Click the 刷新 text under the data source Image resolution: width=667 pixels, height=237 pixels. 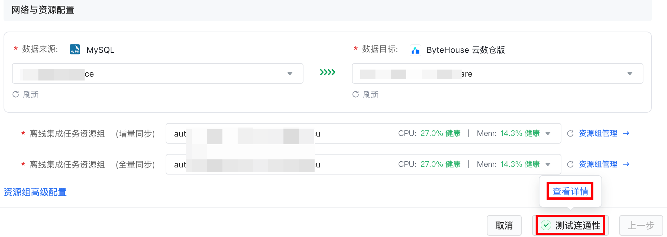tap(31, 94)
